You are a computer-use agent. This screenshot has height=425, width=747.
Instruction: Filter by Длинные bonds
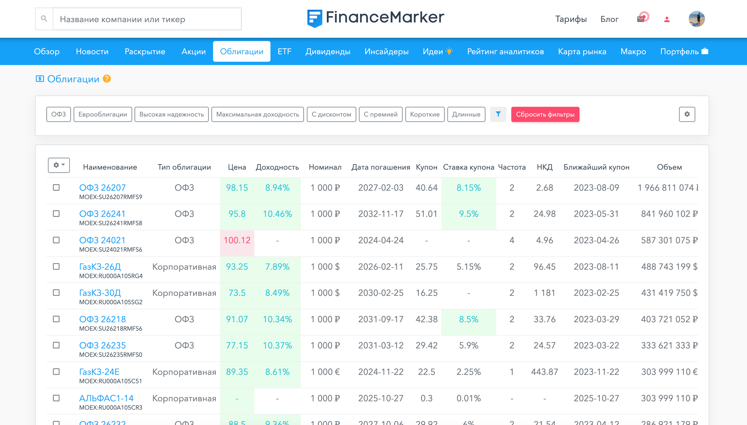466,114
